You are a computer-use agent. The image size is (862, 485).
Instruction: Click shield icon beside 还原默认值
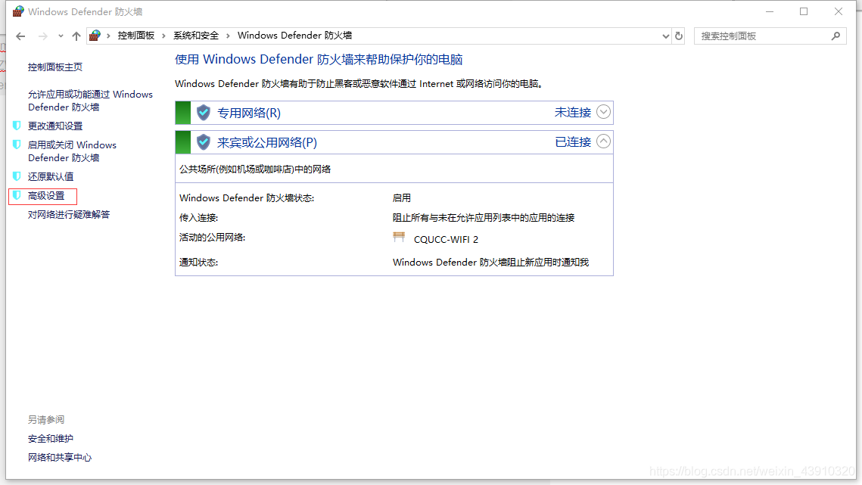pos(17,176)
